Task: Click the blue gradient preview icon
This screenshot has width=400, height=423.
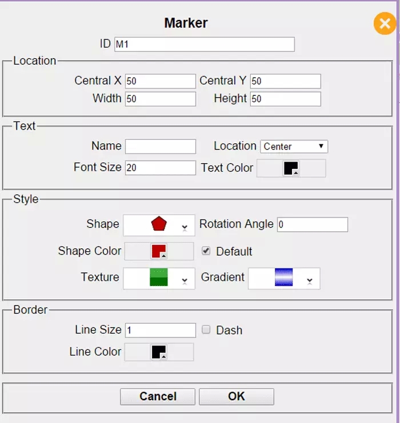Action: click(283, 277)
